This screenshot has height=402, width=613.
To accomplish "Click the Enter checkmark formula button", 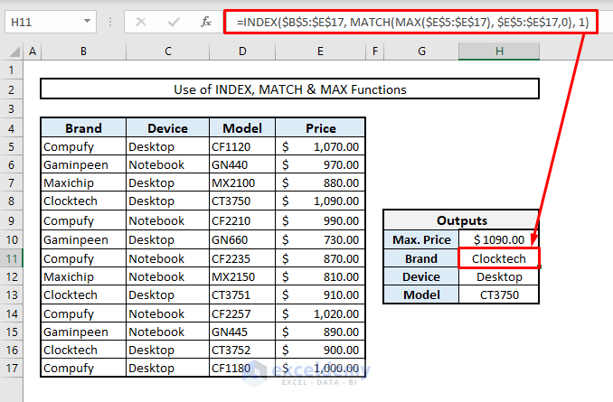I will point(172,21).
